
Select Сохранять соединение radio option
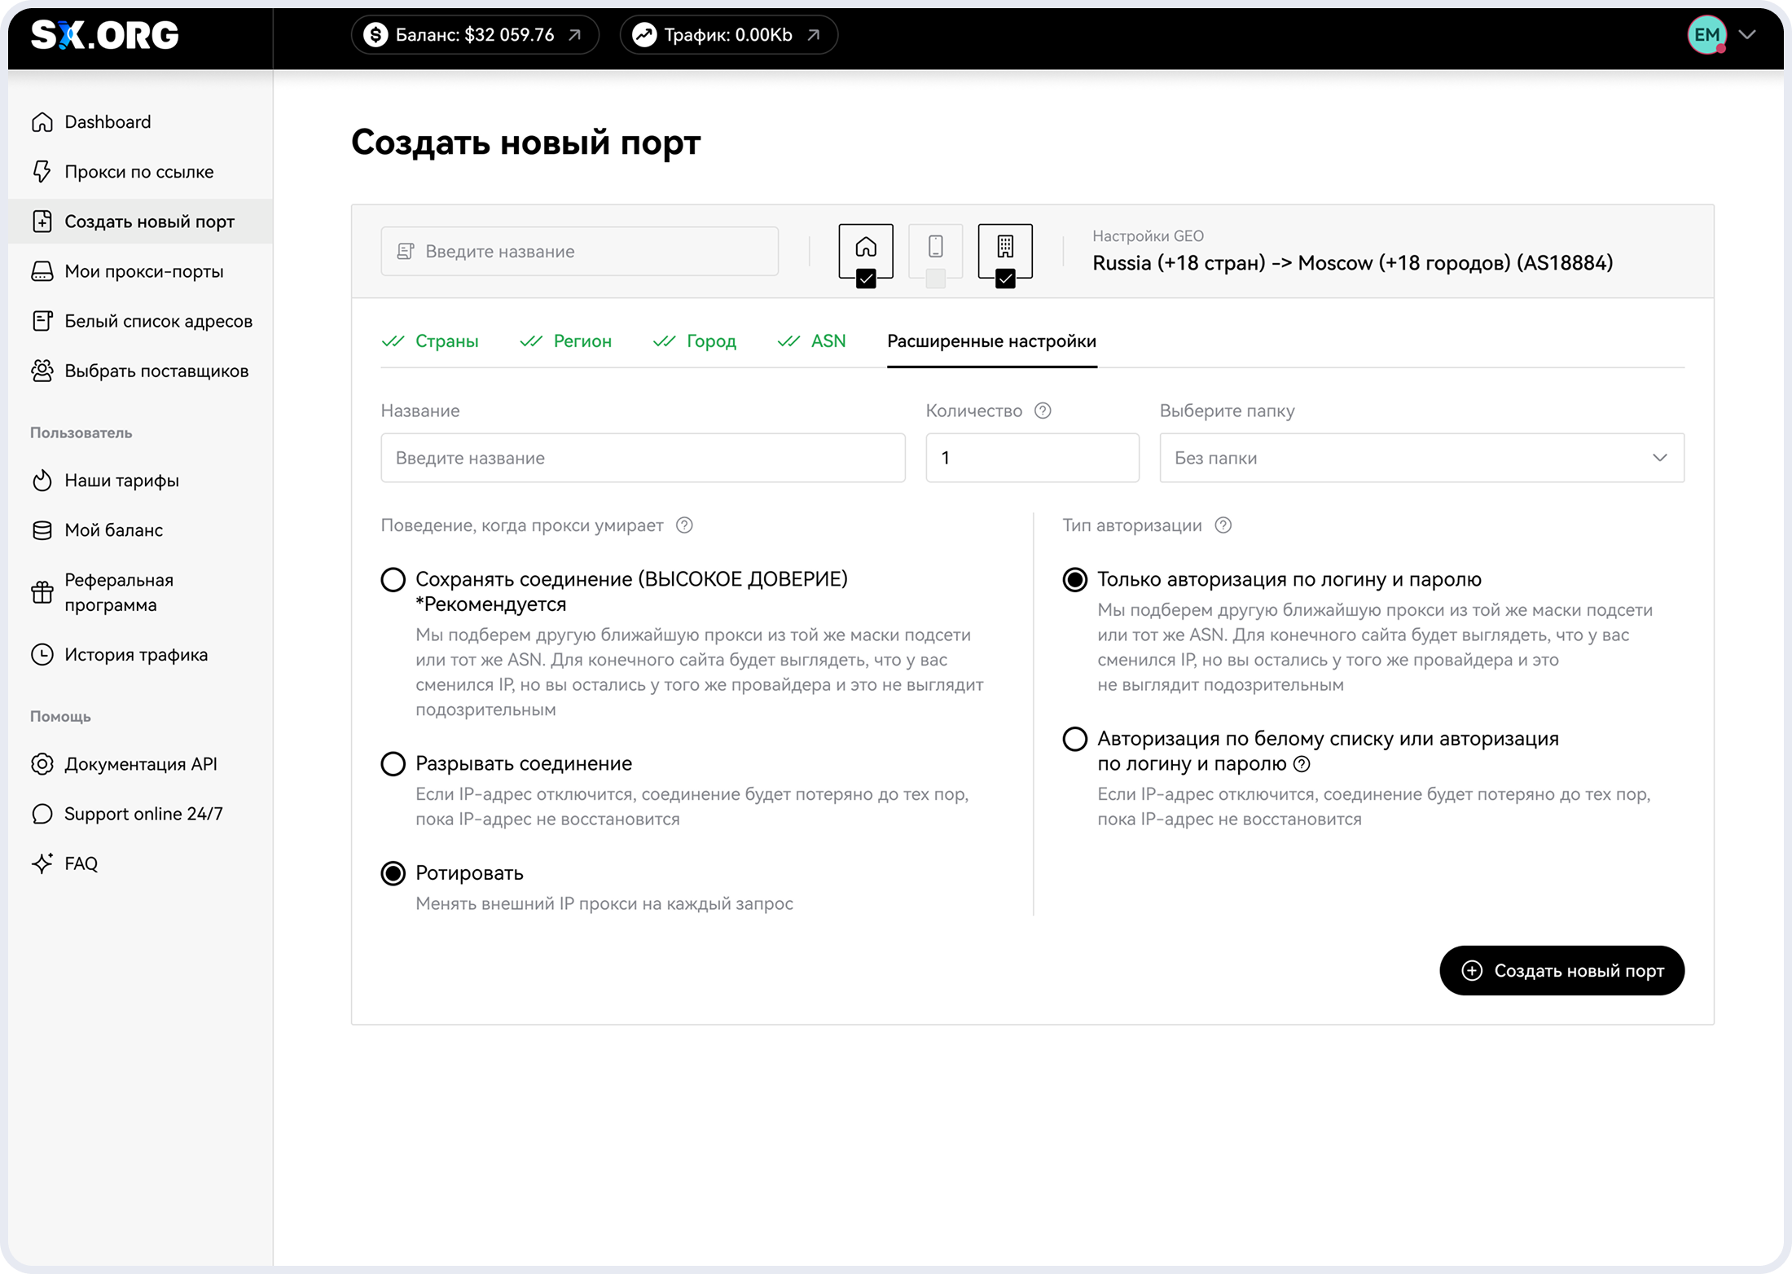click(x=393, y=580)
